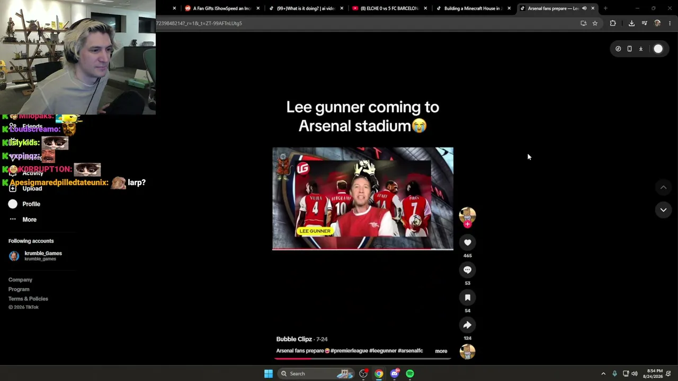Expand the video caption with 'more'
The height and width of the screenshot is (381, 678).
[441, 351]
